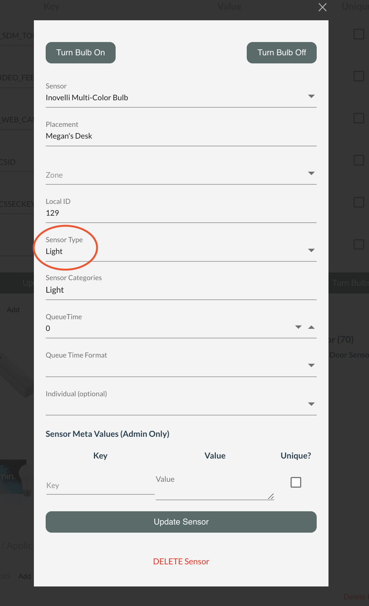Check the Unique? checkbox in meta values

coord(296,482)
